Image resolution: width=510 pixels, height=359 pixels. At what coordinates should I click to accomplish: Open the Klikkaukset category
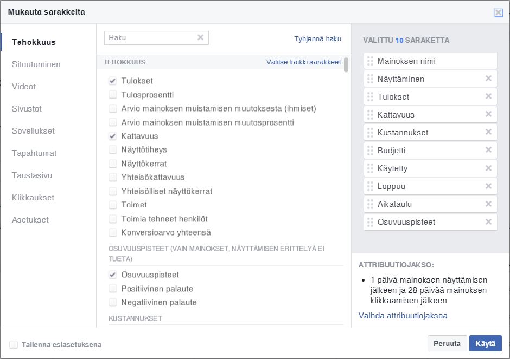pyautogui.click(x=33, y=198)
